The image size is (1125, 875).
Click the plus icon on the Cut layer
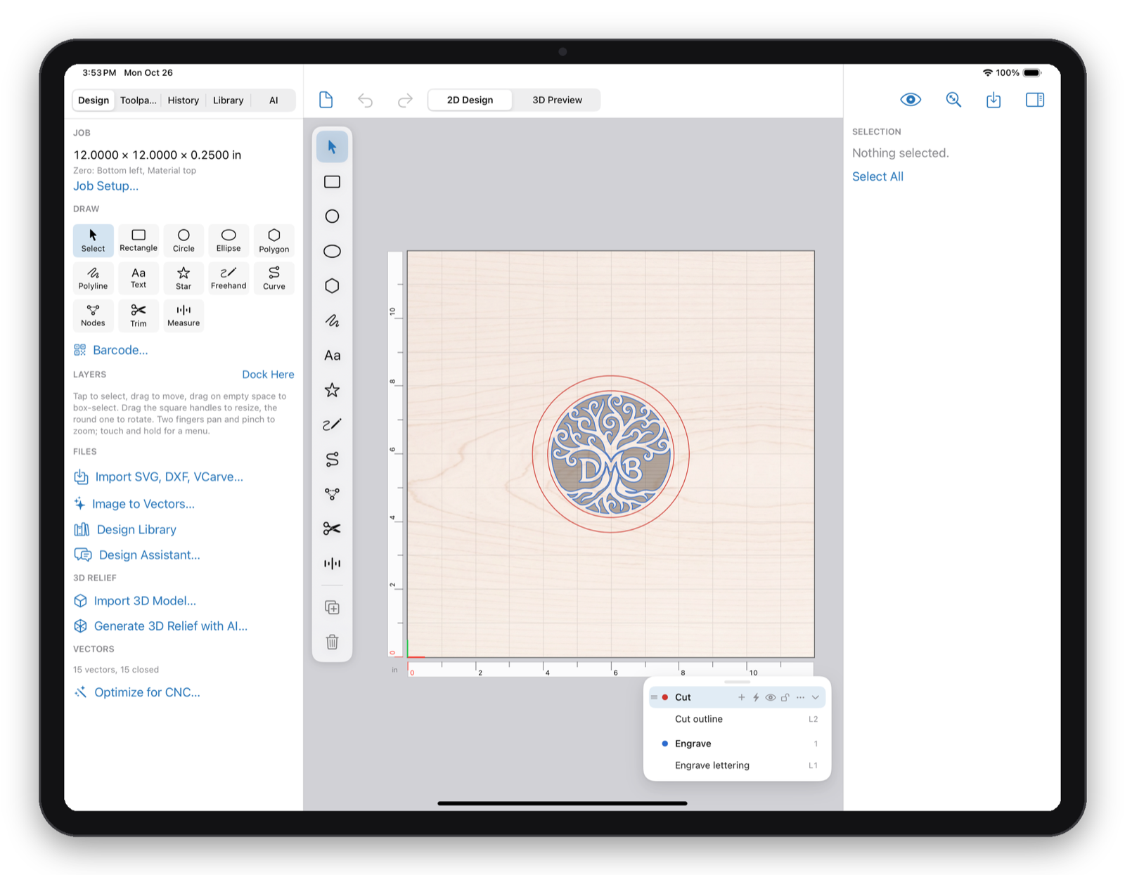pyautogui.click(x=741, y=697)
